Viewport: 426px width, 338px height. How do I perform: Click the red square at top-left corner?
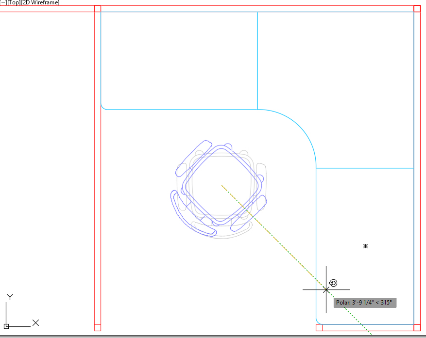[x=97, y=9]
